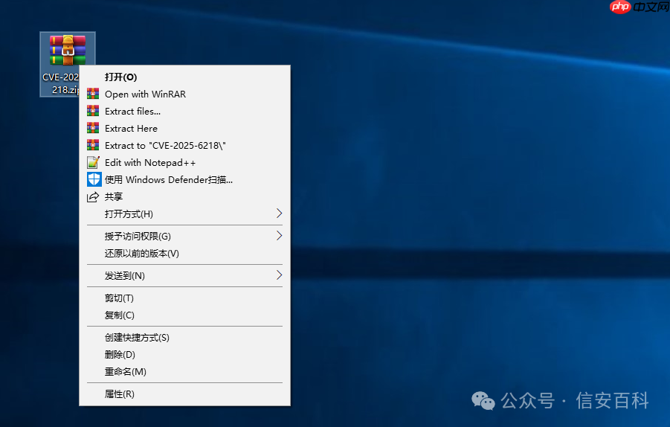The width and height of the screenshot is (670, 427).
Task: Click the Notepad++ icon in the context menu
Action: (93, 162)
